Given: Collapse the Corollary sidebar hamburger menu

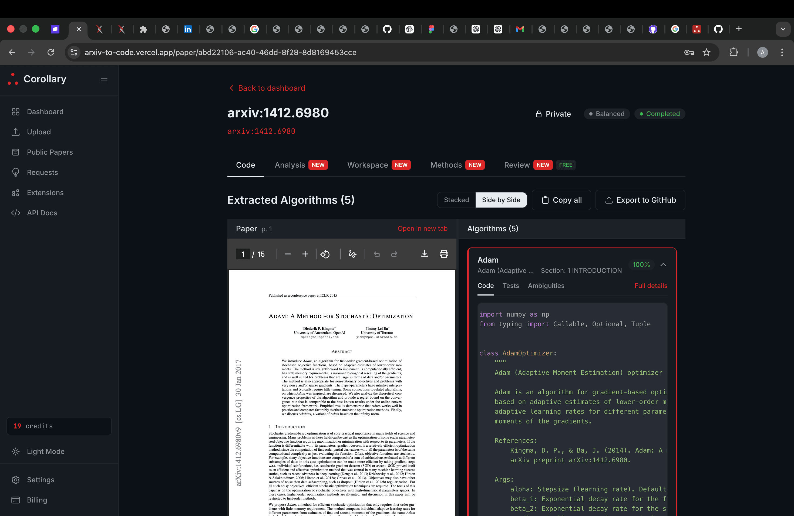Looking at the screenshot, I should [104, 80].
